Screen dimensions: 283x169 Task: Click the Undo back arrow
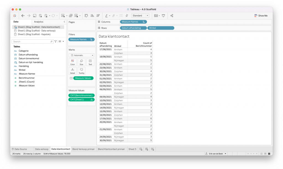(23, 16)
